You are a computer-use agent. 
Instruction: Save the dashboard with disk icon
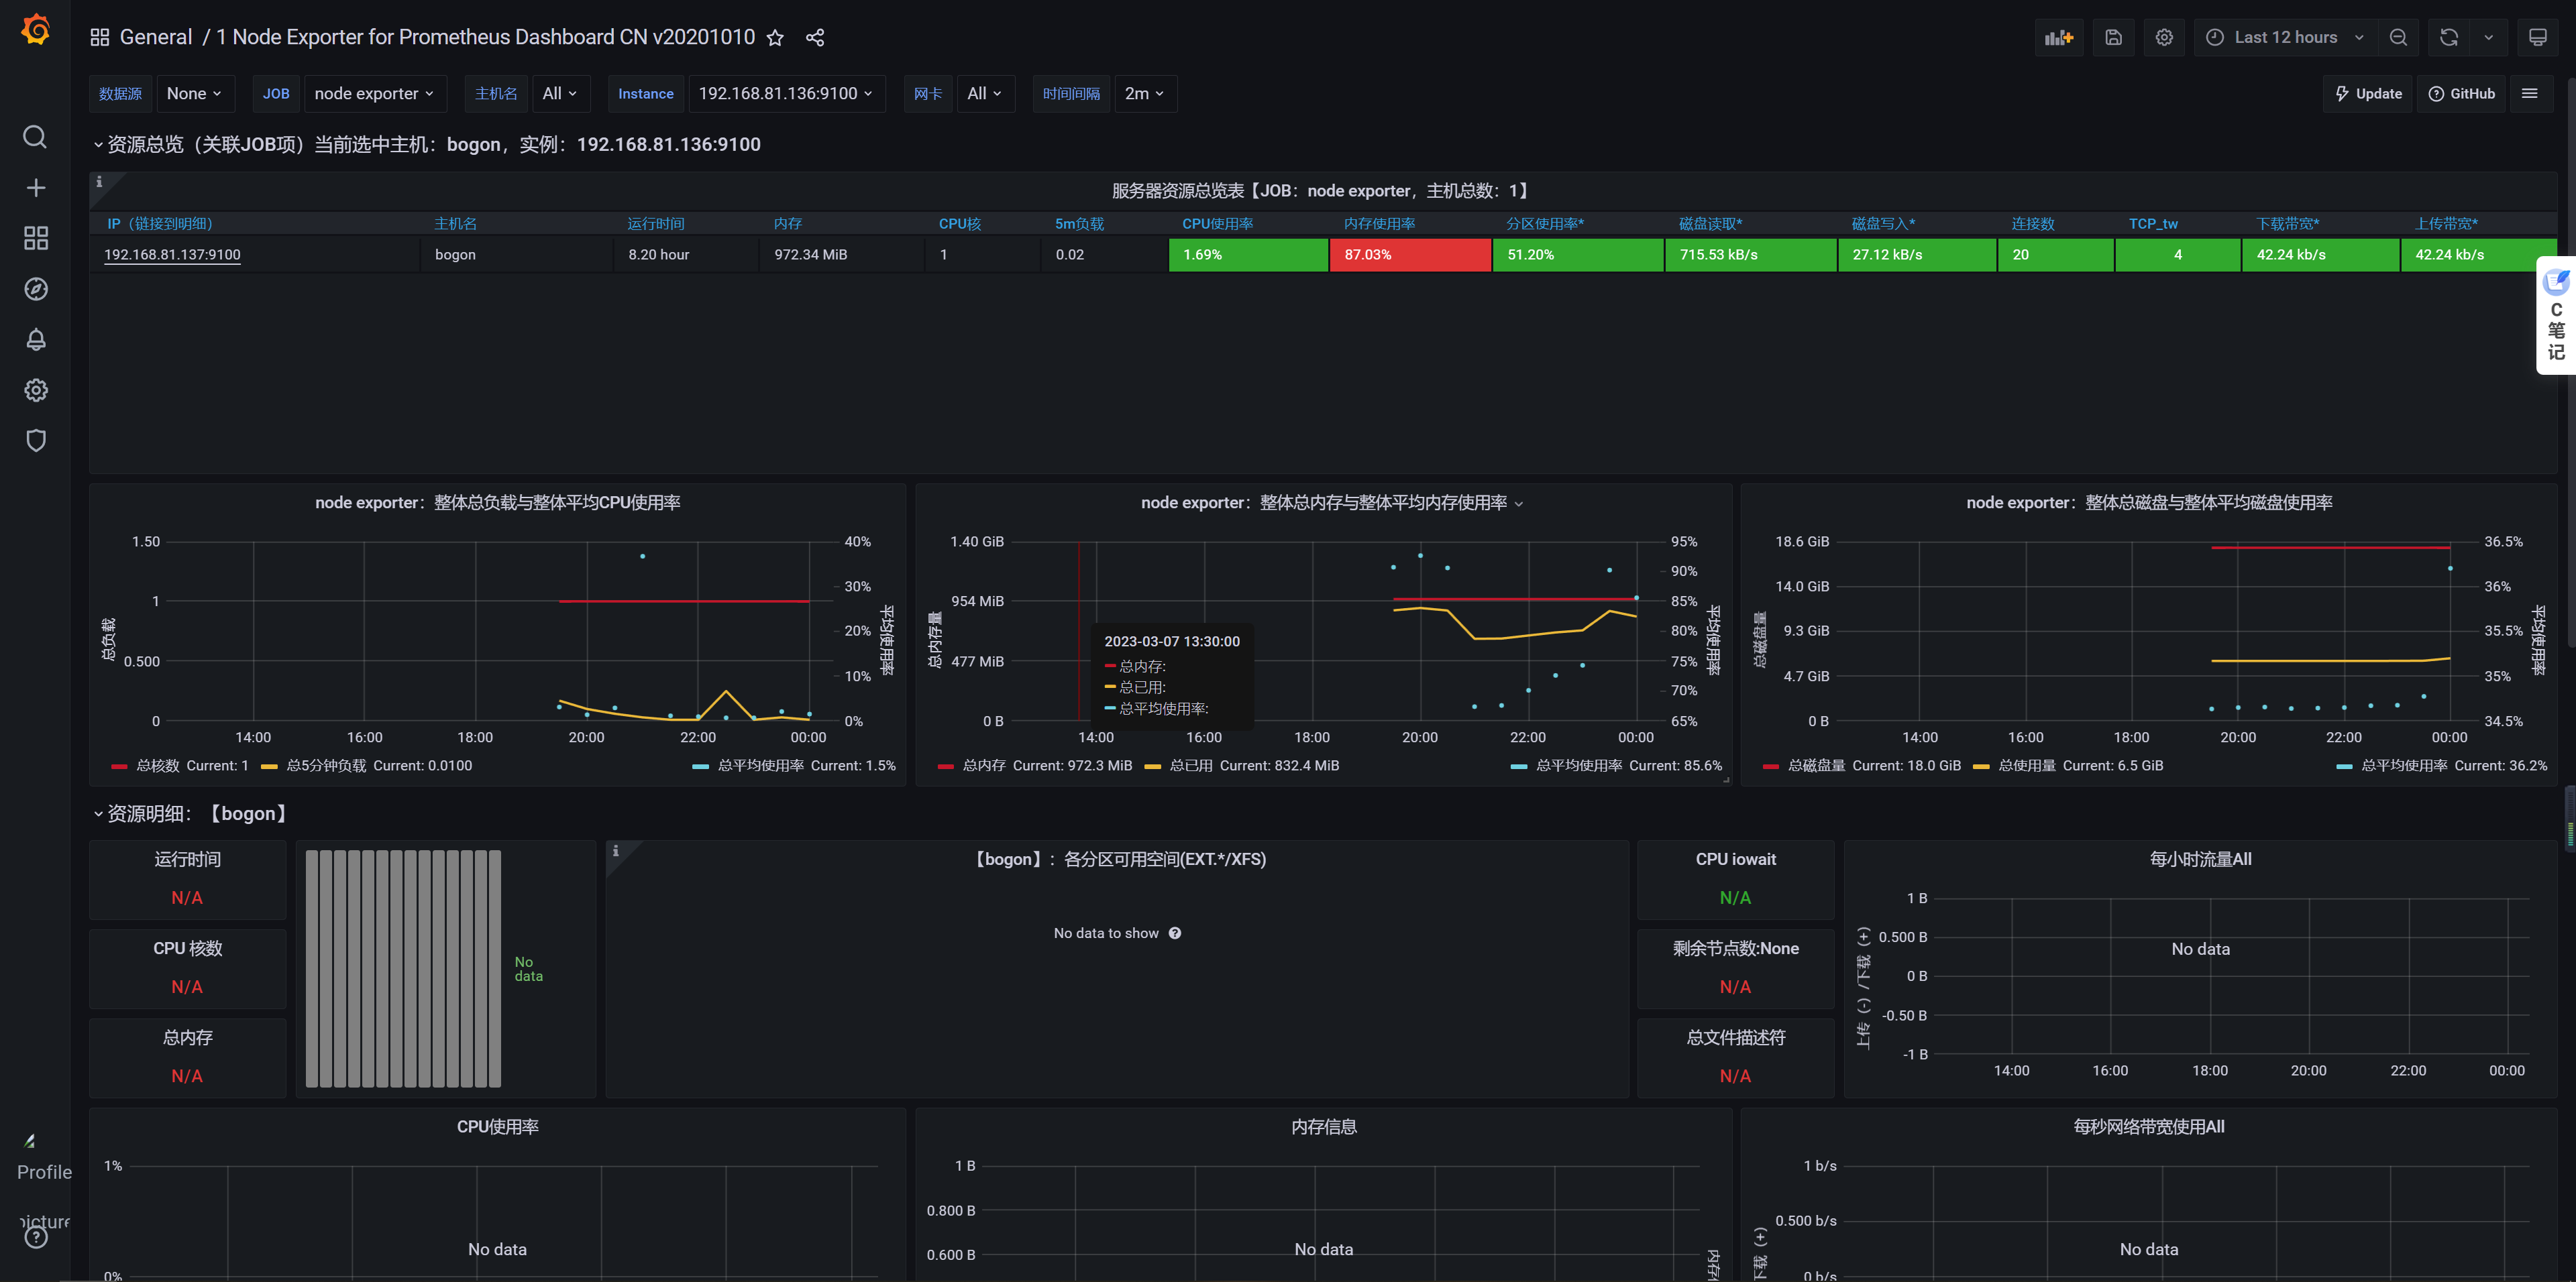point(2113,37)
